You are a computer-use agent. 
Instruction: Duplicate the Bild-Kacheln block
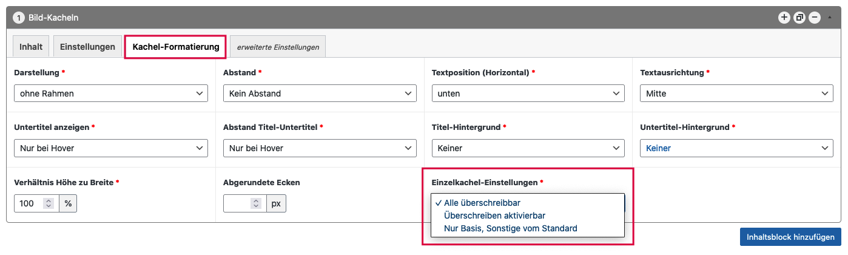pos(799,18)
